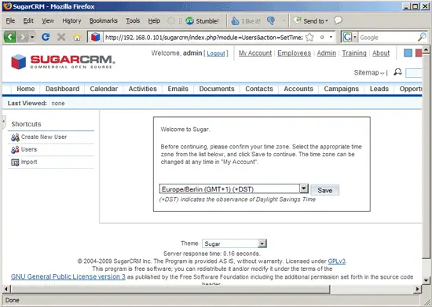Click the thumbs down icon
The width and height of the screenshot is (432, 307).
(271, 20)
